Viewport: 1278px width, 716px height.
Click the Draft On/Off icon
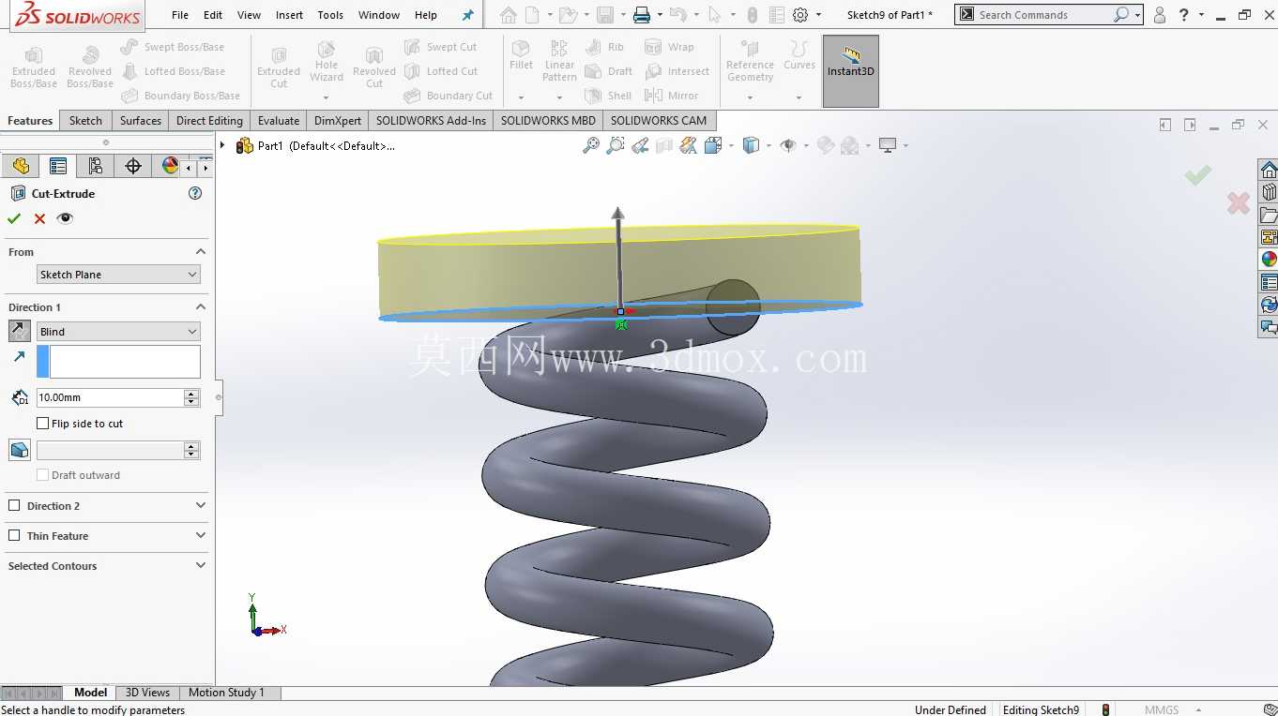tap(20, 450)
